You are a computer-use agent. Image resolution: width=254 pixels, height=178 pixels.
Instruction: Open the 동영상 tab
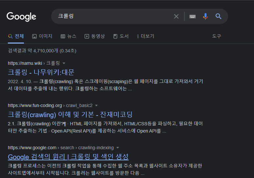pyautogui.click(x=95, y=36)
